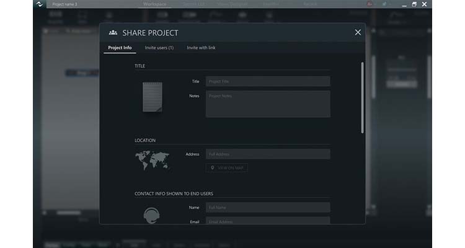This screenshot has width=465, height=248.
Task: Click the headset icon in Contact Info
Action: tap(152, 215)
